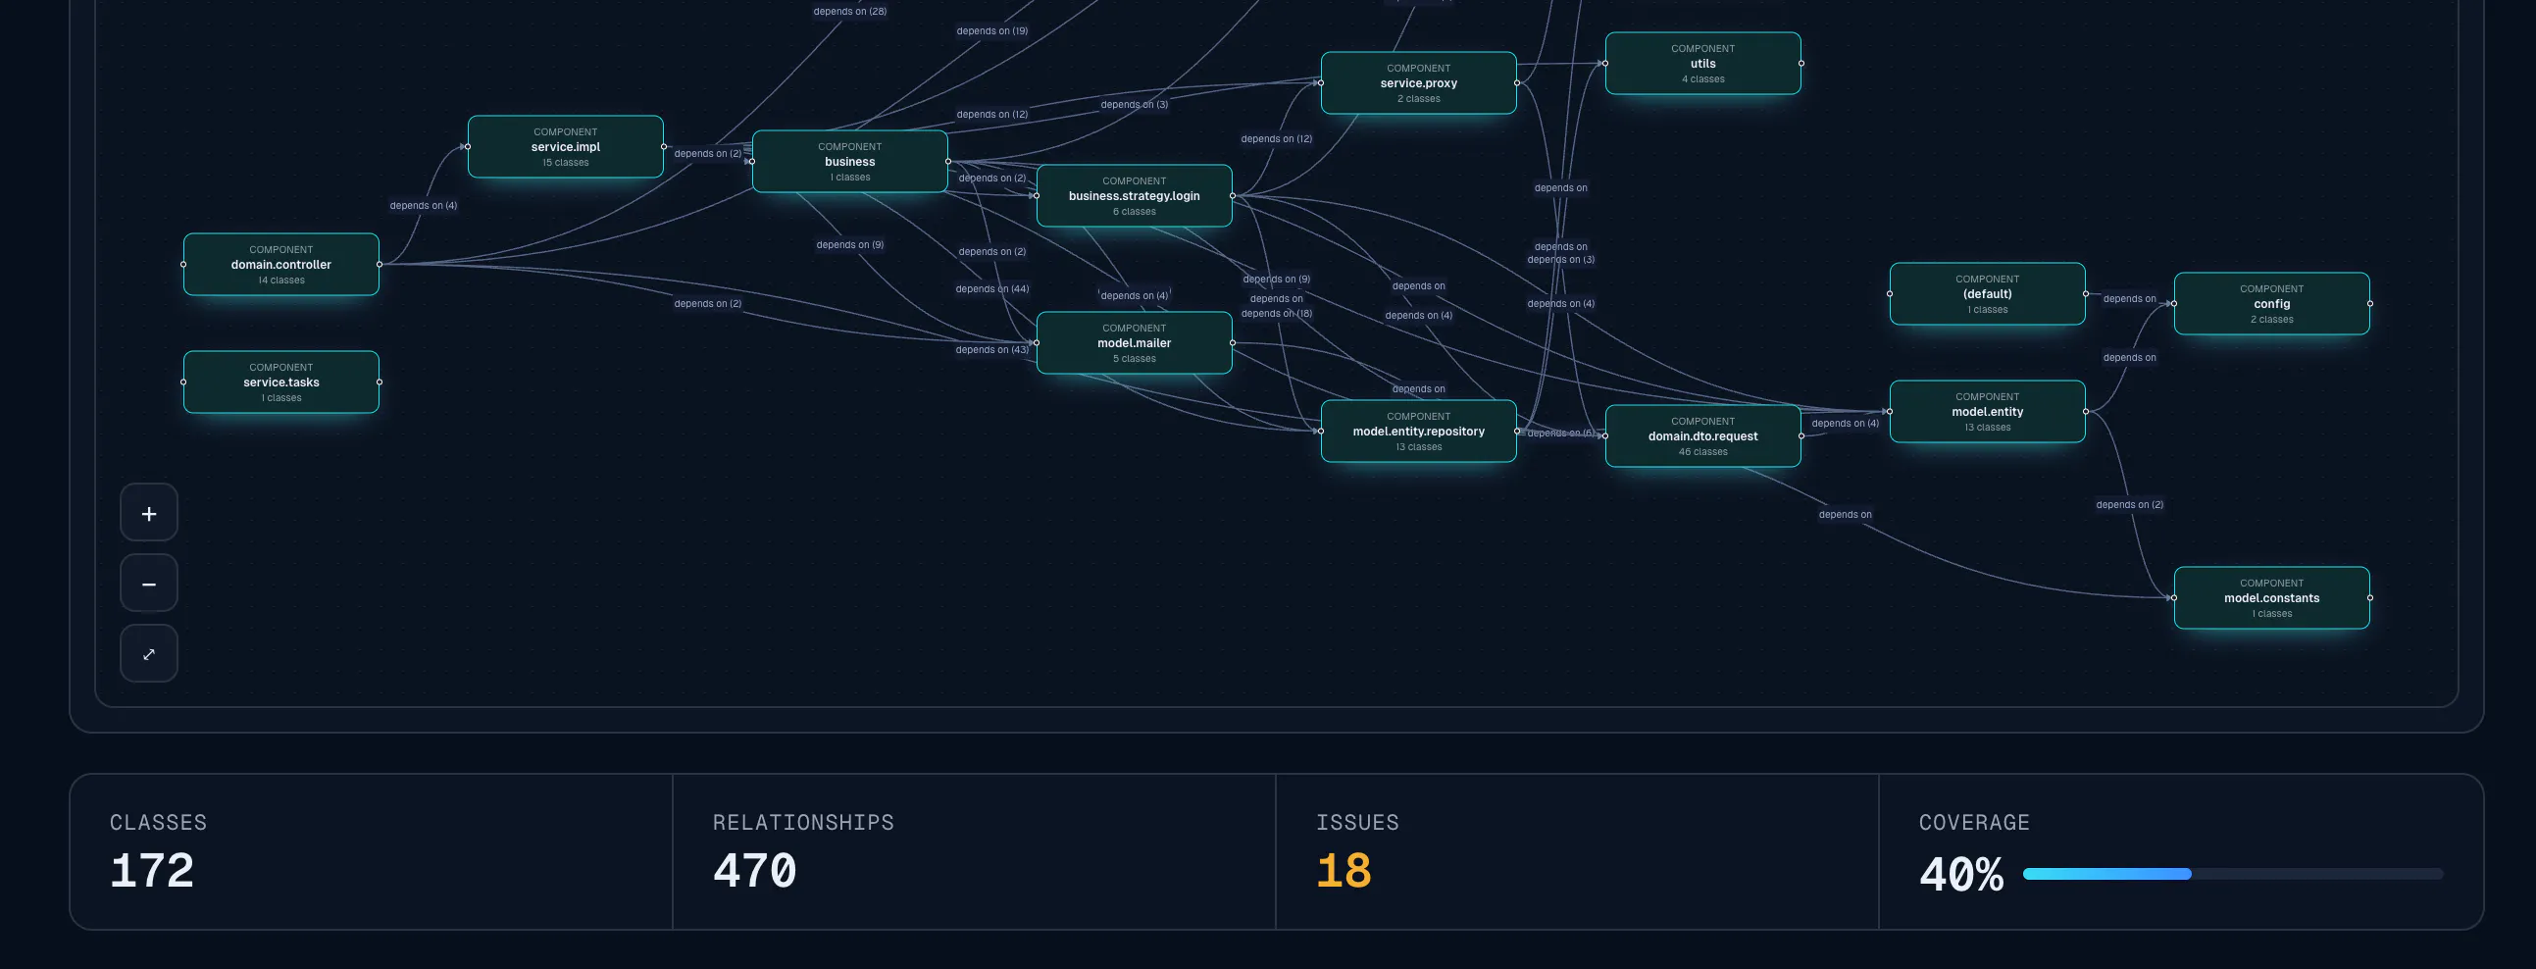Click the model.entity component node (13 classes)

tap(1988, 412)
